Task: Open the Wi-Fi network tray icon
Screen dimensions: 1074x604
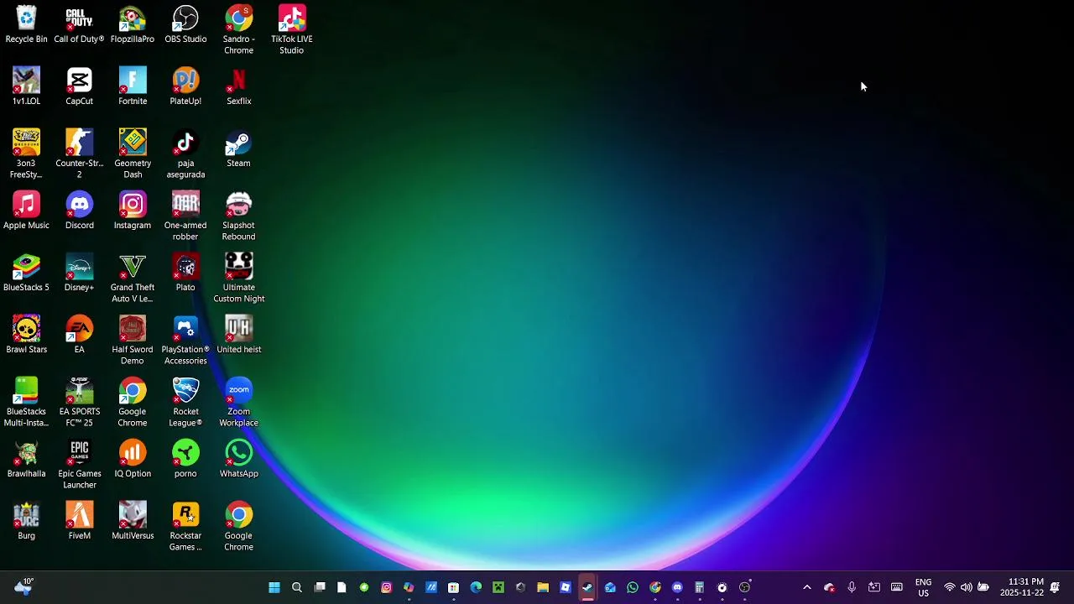Action: pos(950,587)
